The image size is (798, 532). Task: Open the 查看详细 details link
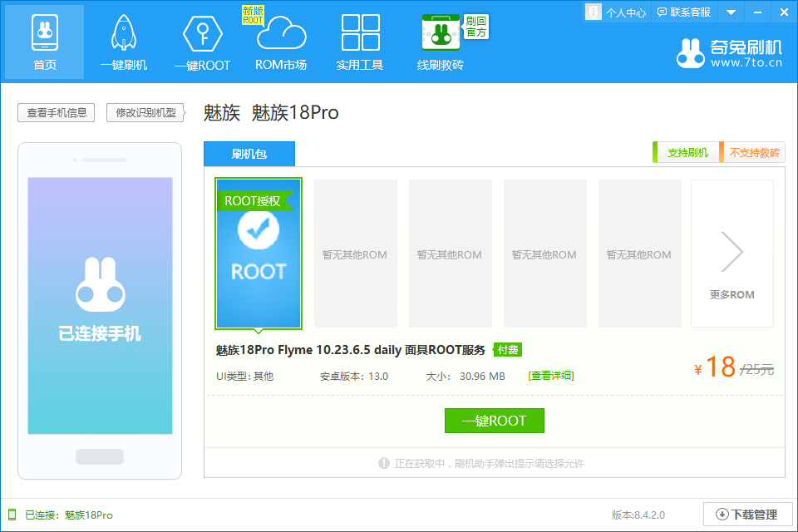click(550, 376)
